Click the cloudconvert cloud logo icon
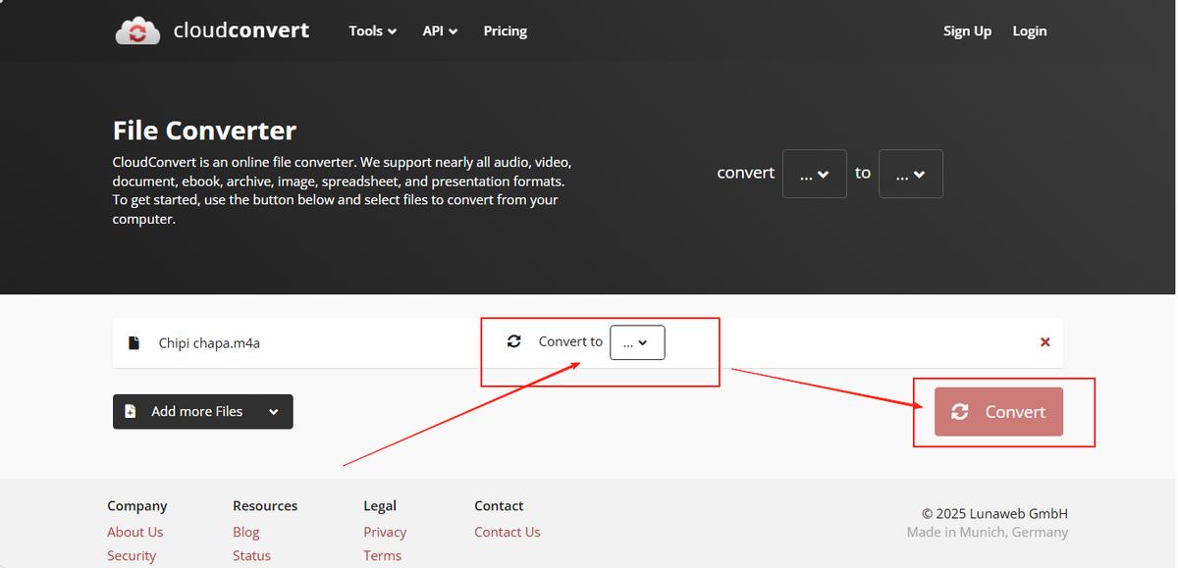Viewport: 1178px width, 568px height. (x=137, y=30)
